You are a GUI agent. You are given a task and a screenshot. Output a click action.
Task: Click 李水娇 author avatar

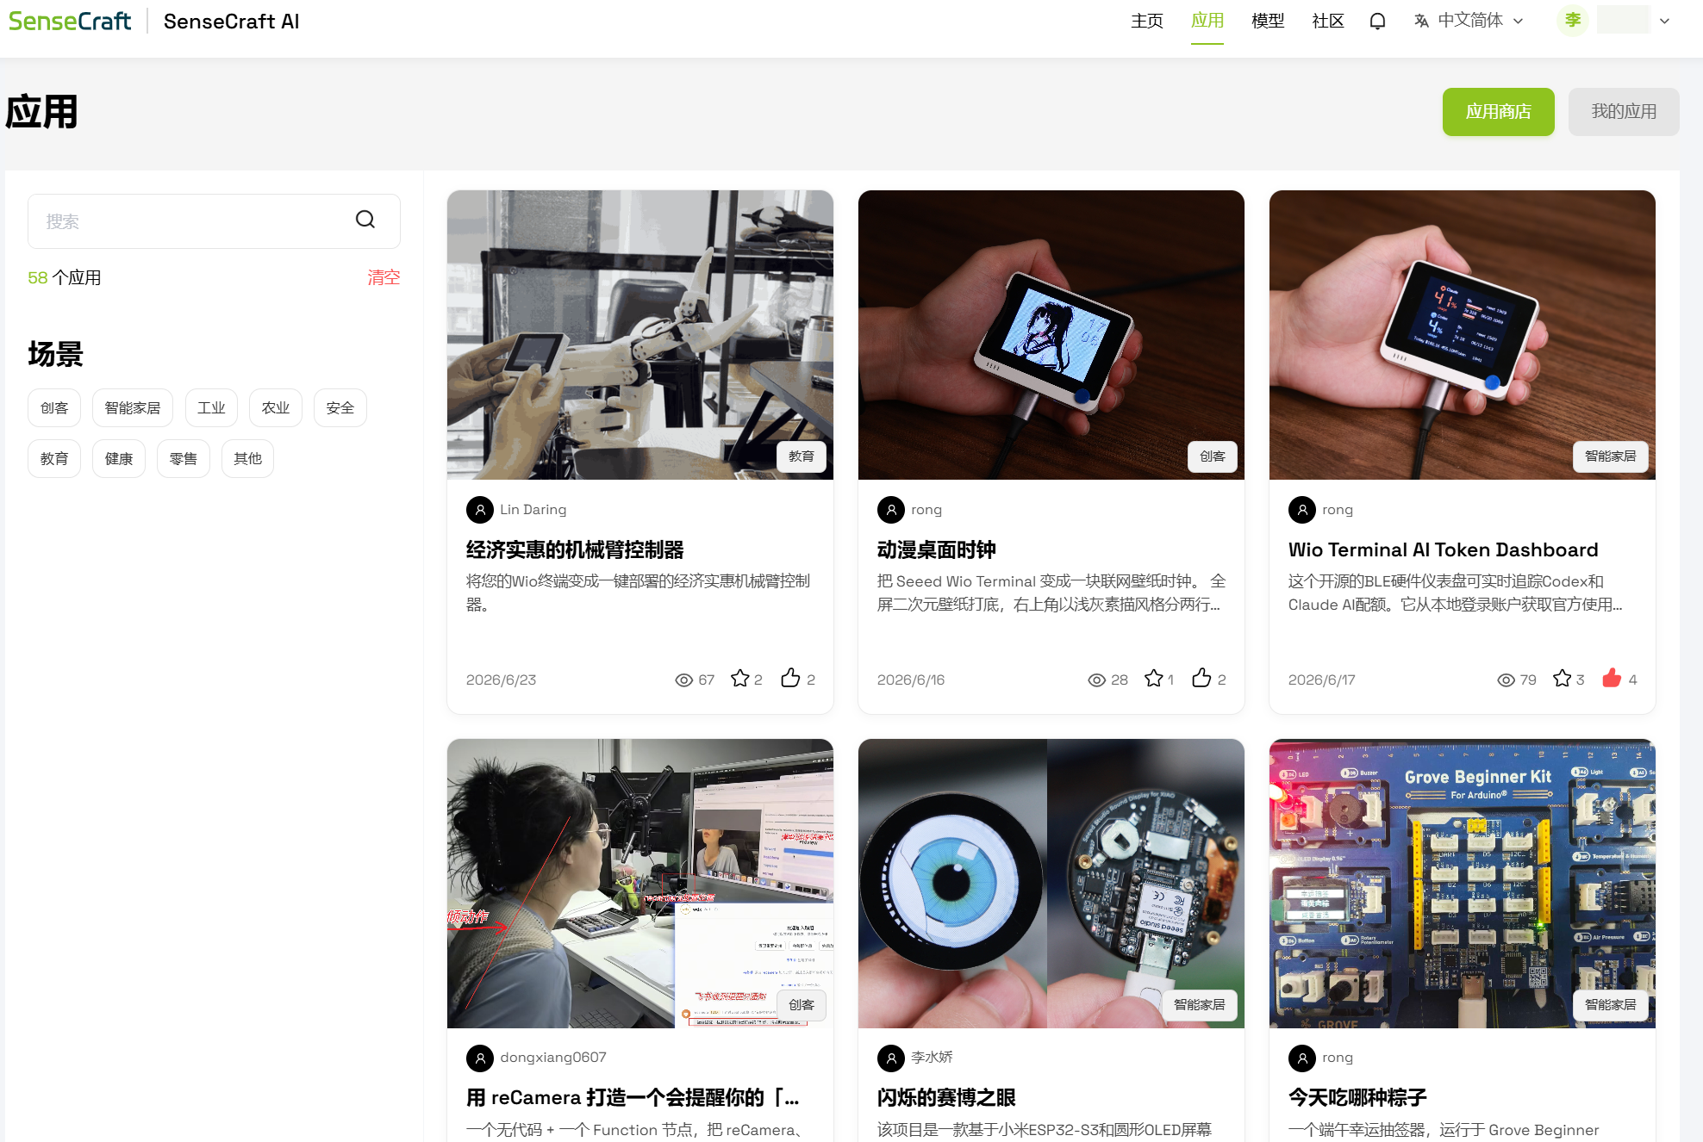(x=891, y=1058)
